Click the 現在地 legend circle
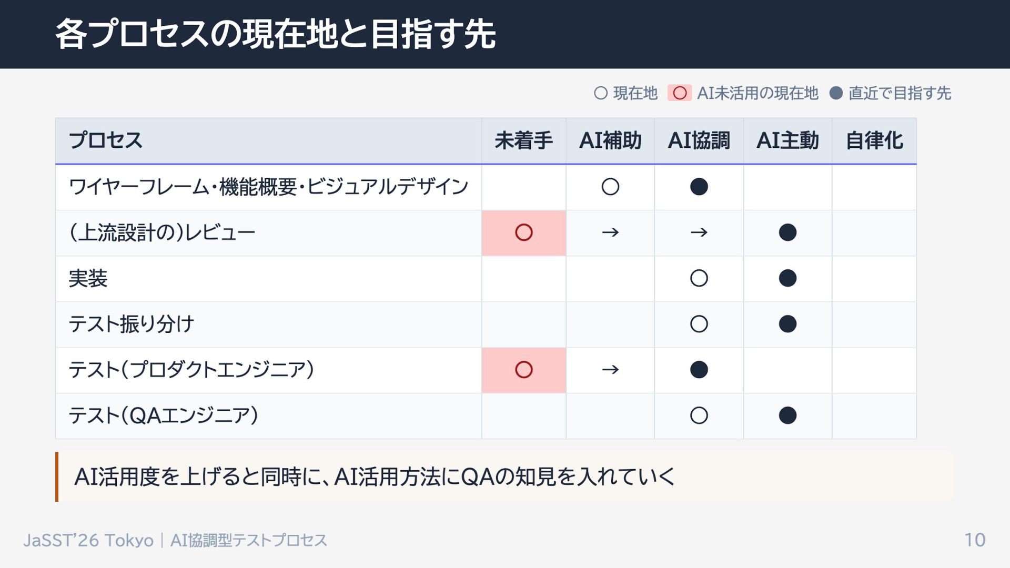The width and height of the screenshot is (1010, 568). coord(601,93)
